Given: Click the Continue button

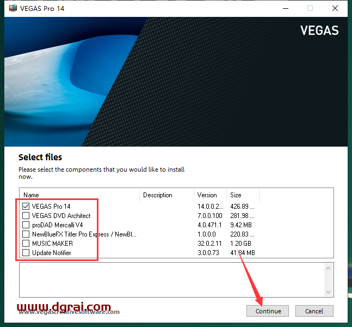Looking at the screenshot, I should (268, 311).
